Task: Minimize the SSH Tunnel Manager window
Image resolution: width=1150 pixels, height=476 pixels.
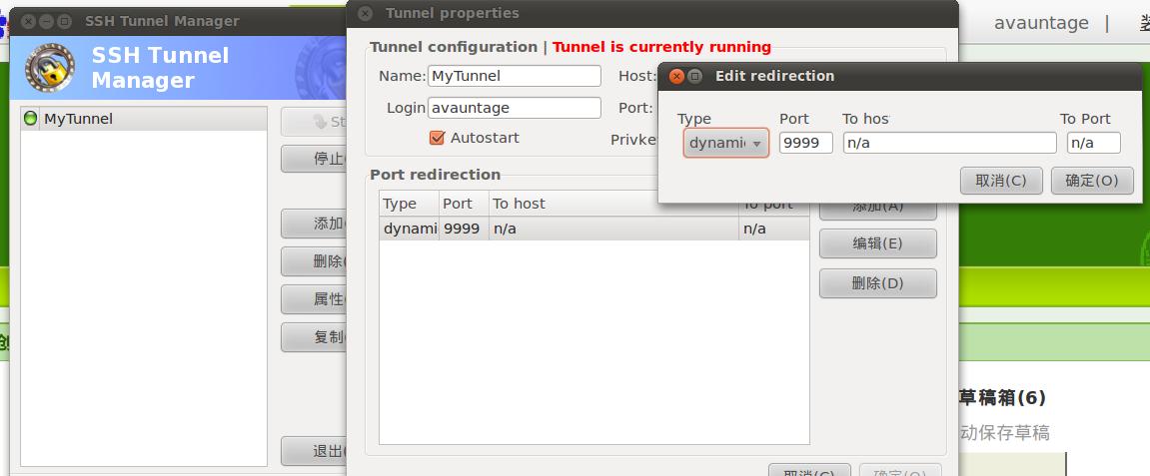Action: [46, 21]
